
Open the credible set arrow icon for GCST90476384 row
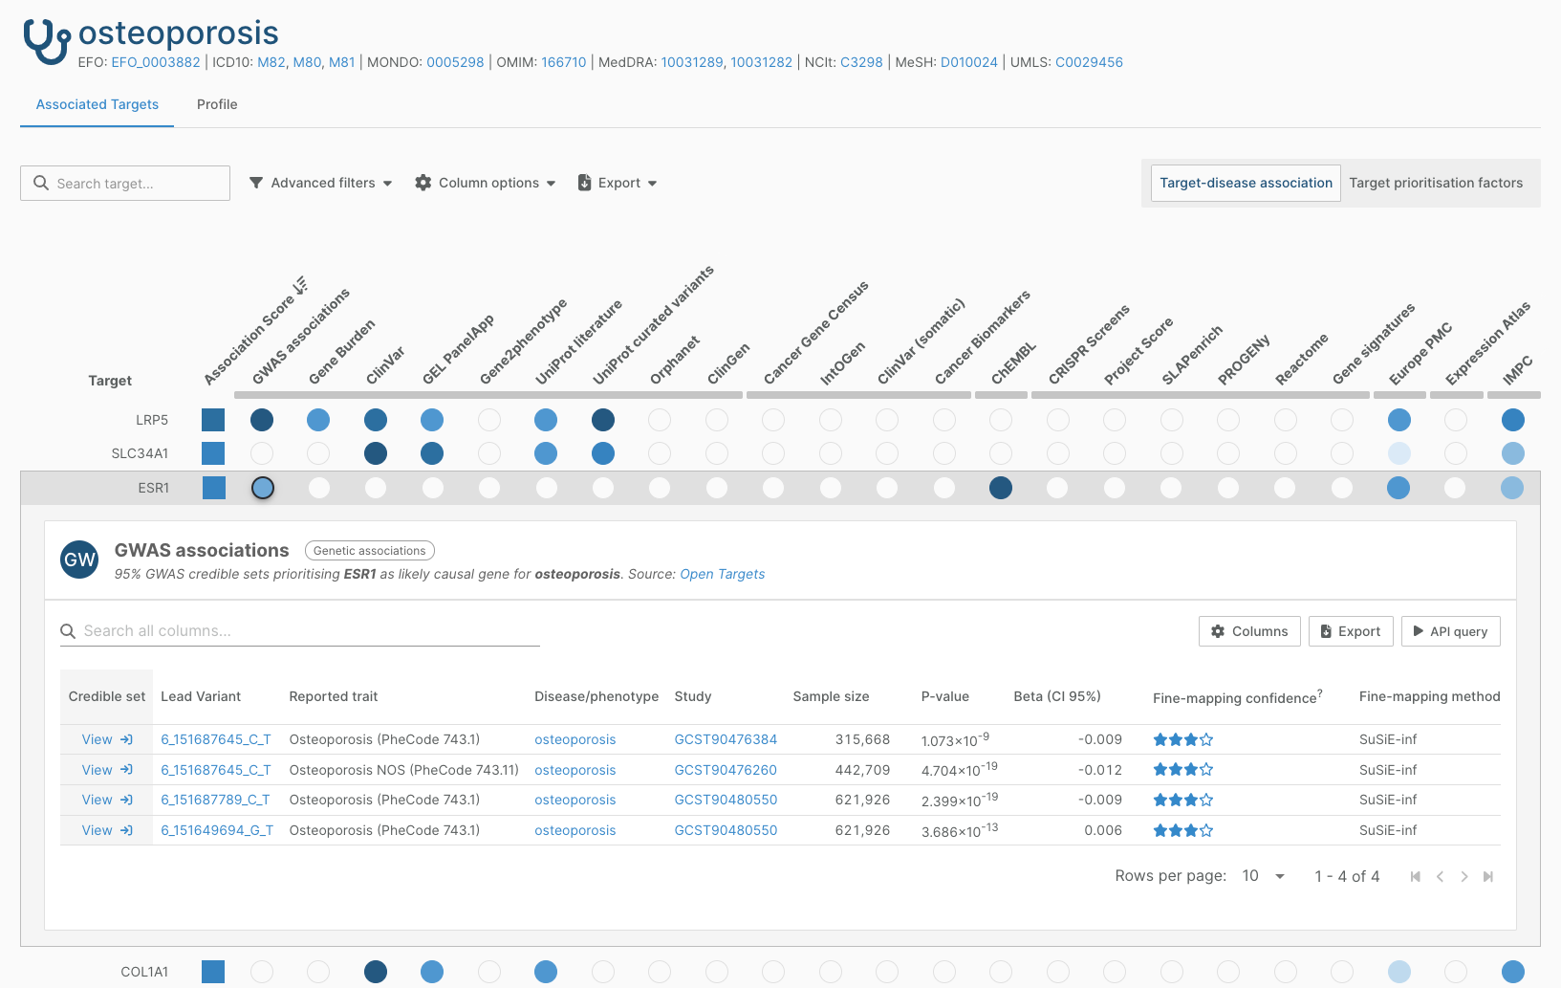[x=126, y=739]
